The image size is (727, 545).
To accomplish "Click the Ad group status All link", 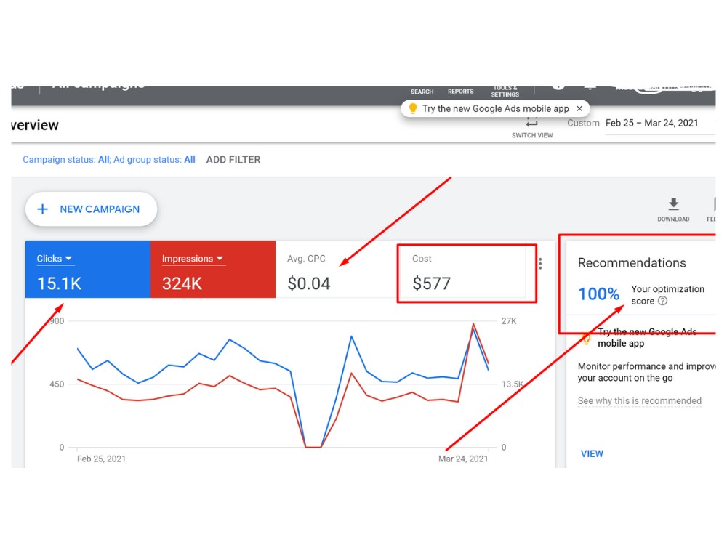I will tap(189, 159).
